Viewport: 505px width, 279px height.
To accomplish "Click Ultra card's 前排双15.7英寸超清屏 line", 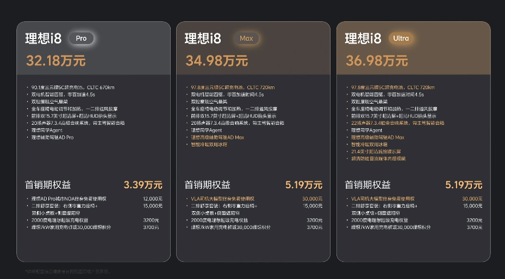I will tap(394, 116).
